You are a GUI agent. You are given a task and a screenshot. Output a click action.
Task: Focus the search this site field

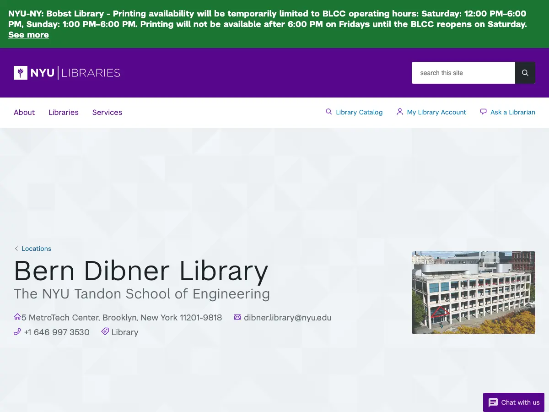point(463,73)
